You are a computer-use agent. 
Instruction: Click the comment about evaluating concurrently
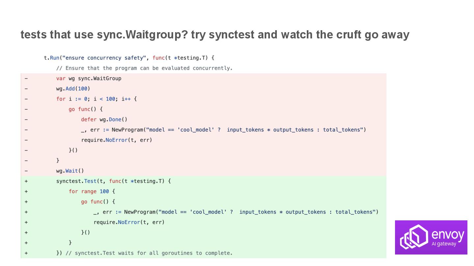[x=145, y=68]
